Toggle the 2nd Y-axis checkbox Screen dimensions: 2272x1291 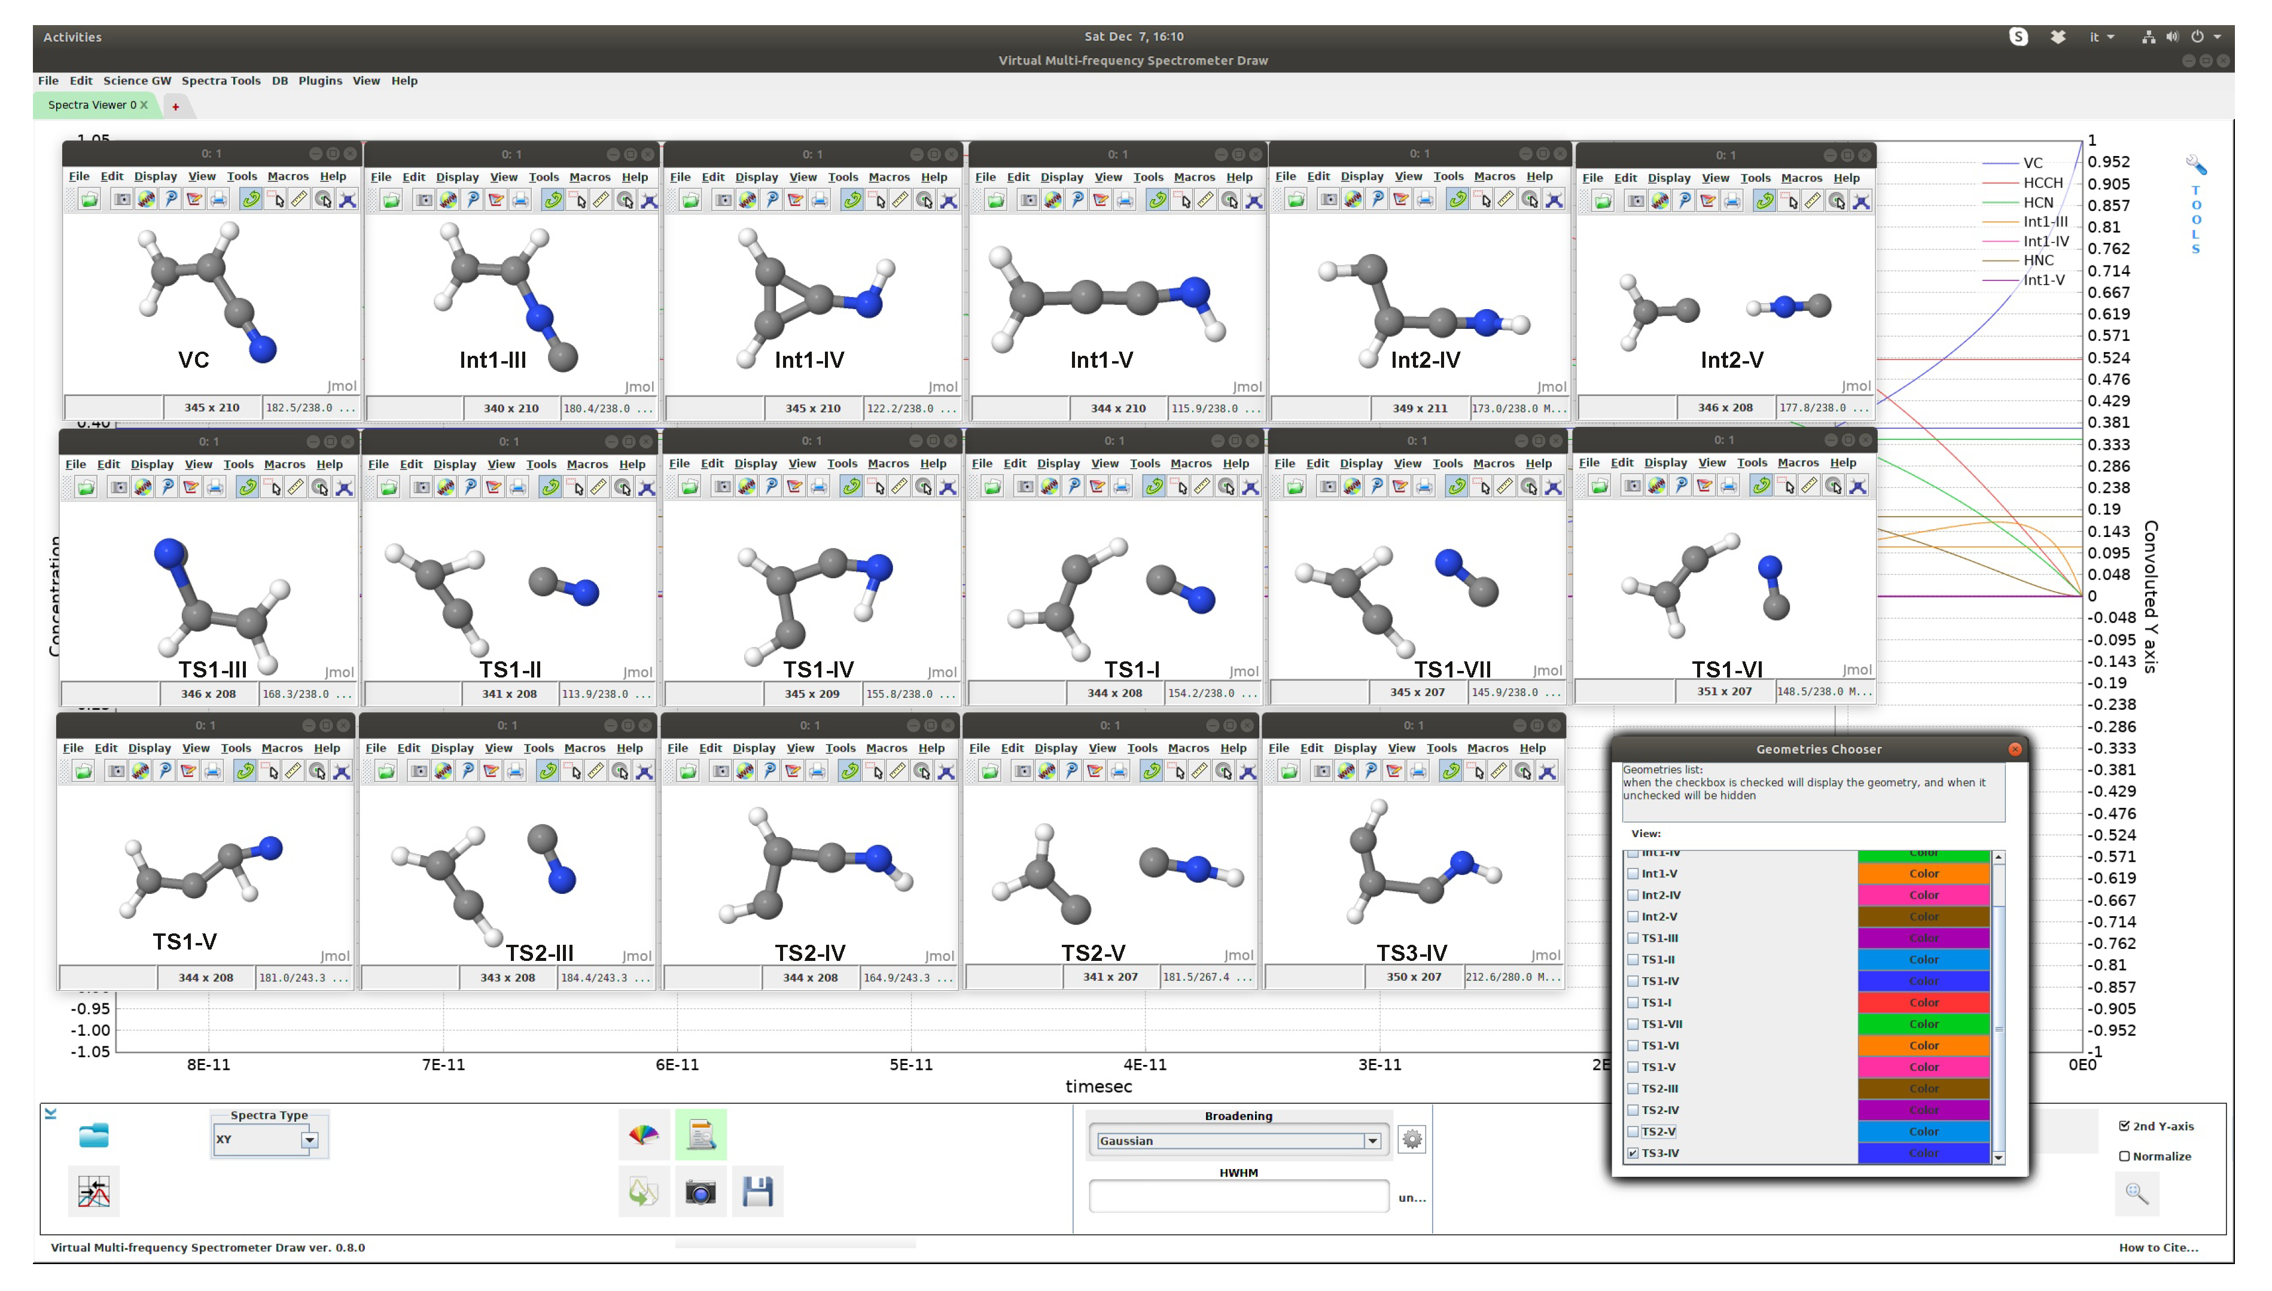point(2124,1126)
